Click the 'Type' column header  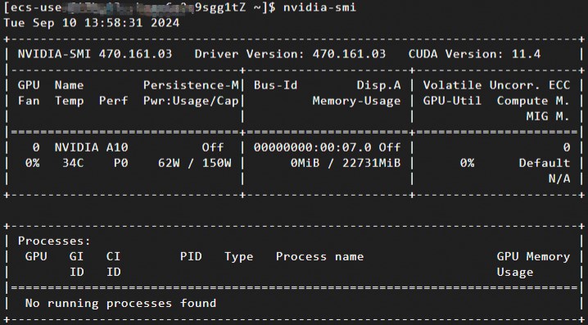pyautogui.click(x=239, y=257)
